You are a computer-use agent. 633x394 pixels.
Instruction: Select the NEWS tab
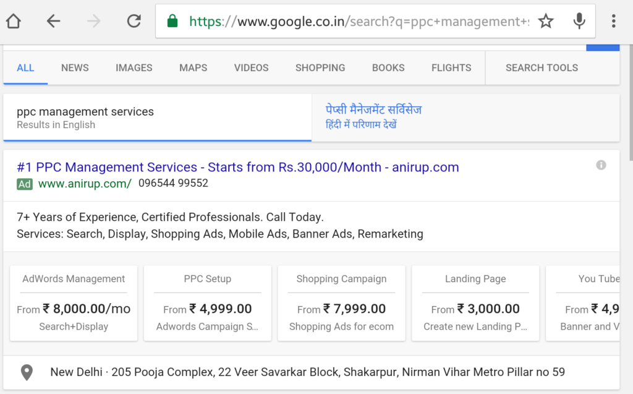point(75,68)
